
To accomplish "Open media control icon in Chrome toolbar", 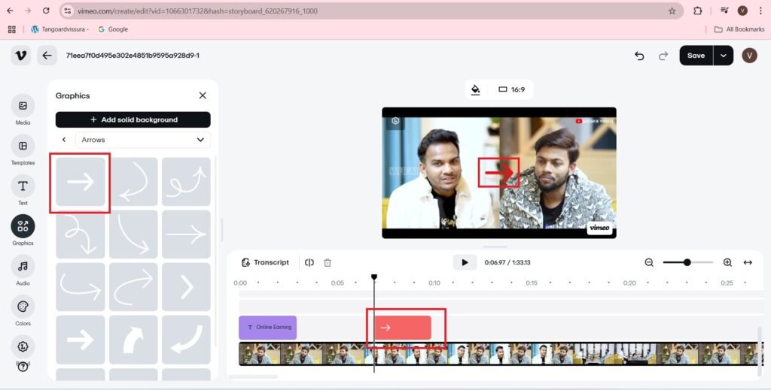I will (x=724, y=11).
